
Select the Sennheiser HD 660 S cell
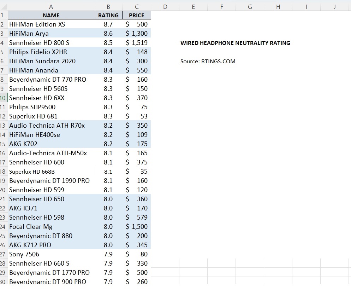tap(51, 263)
